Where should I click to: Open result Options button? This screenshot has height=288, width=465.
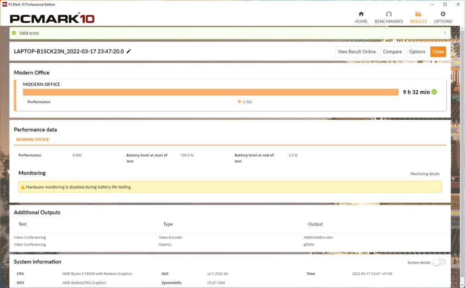[x=417, y=52]
